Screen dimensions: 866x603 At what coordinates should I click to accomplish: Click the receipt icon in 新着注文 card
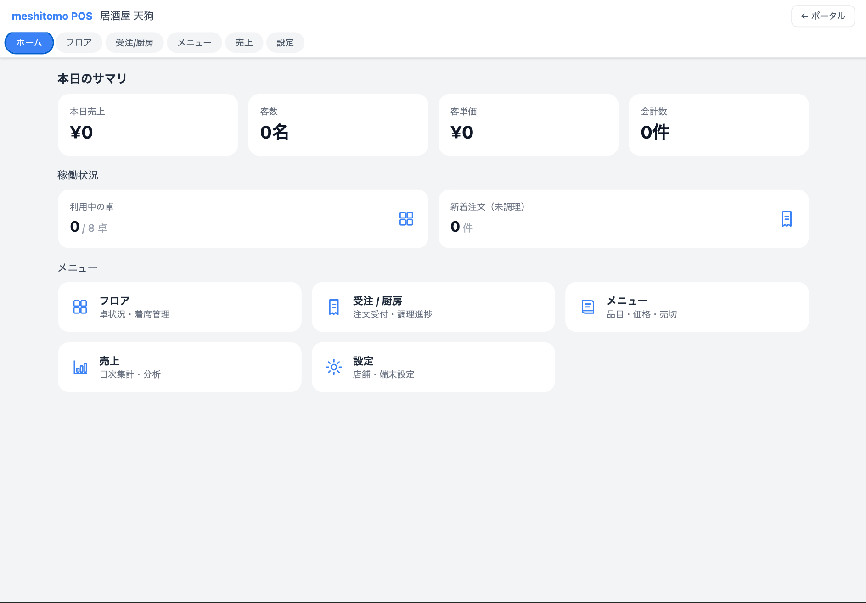pos(787,219)
